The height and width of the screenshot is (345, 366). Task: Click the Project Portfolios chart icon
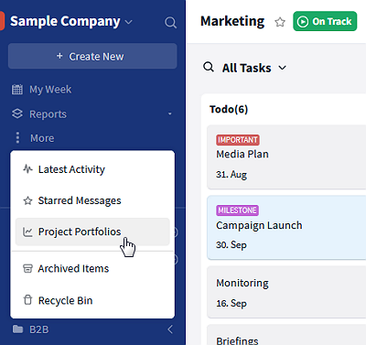click(27, 232)
